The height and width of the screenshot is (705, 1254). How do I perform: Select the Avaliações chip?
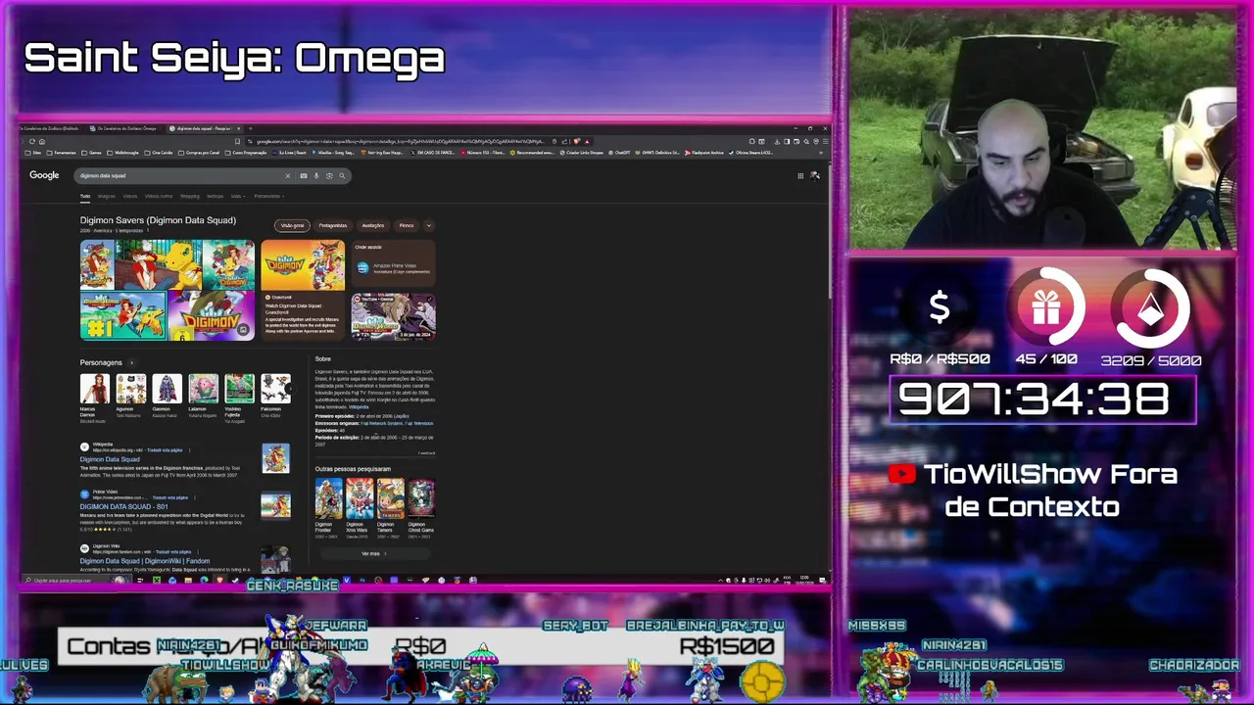click(373, 225)
